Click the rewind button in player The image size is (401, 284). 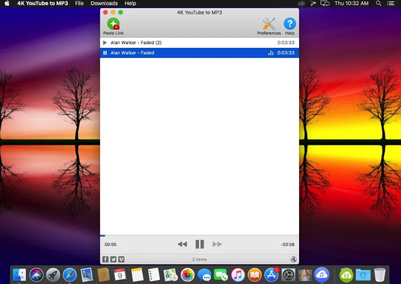click(182, 244)
